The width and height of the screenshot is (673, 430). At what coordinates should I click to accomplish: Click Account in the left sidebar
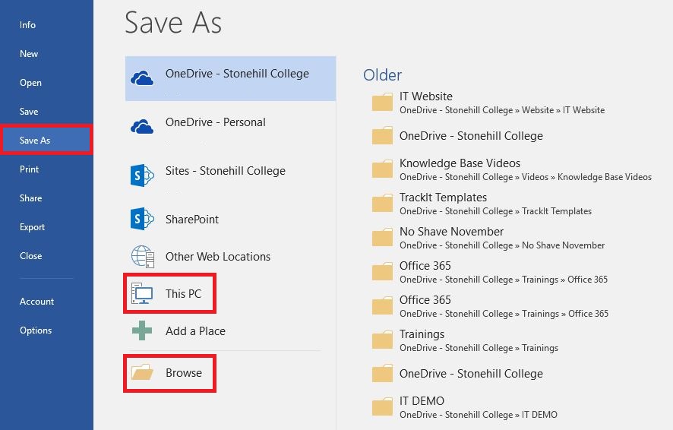tap(37, 302)
